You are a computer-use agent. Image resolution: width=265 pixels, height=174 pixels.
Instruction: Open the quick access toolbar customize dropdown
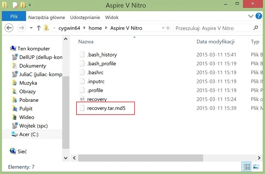(x=30, y=5)
